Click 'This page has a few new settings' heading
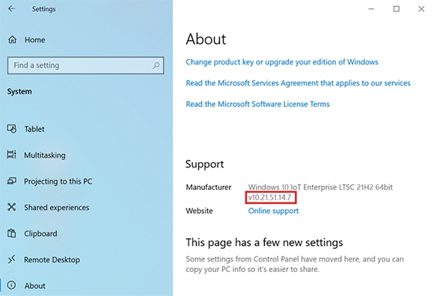 click(x=264, y=243)
